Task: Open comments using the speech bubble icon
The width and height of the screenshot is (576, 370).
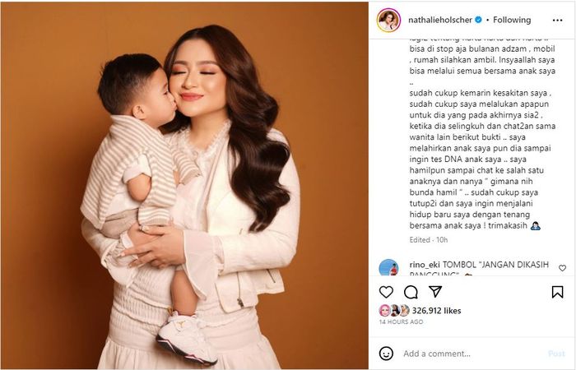Action: click(x=411, y=292)
